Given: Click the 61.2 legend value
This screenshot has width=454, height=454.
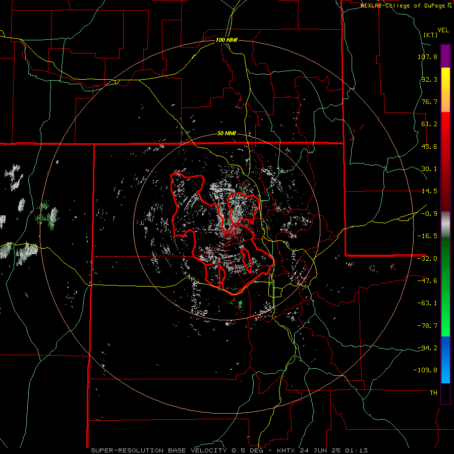Looking at the screenshot, I should click(429, 124).
